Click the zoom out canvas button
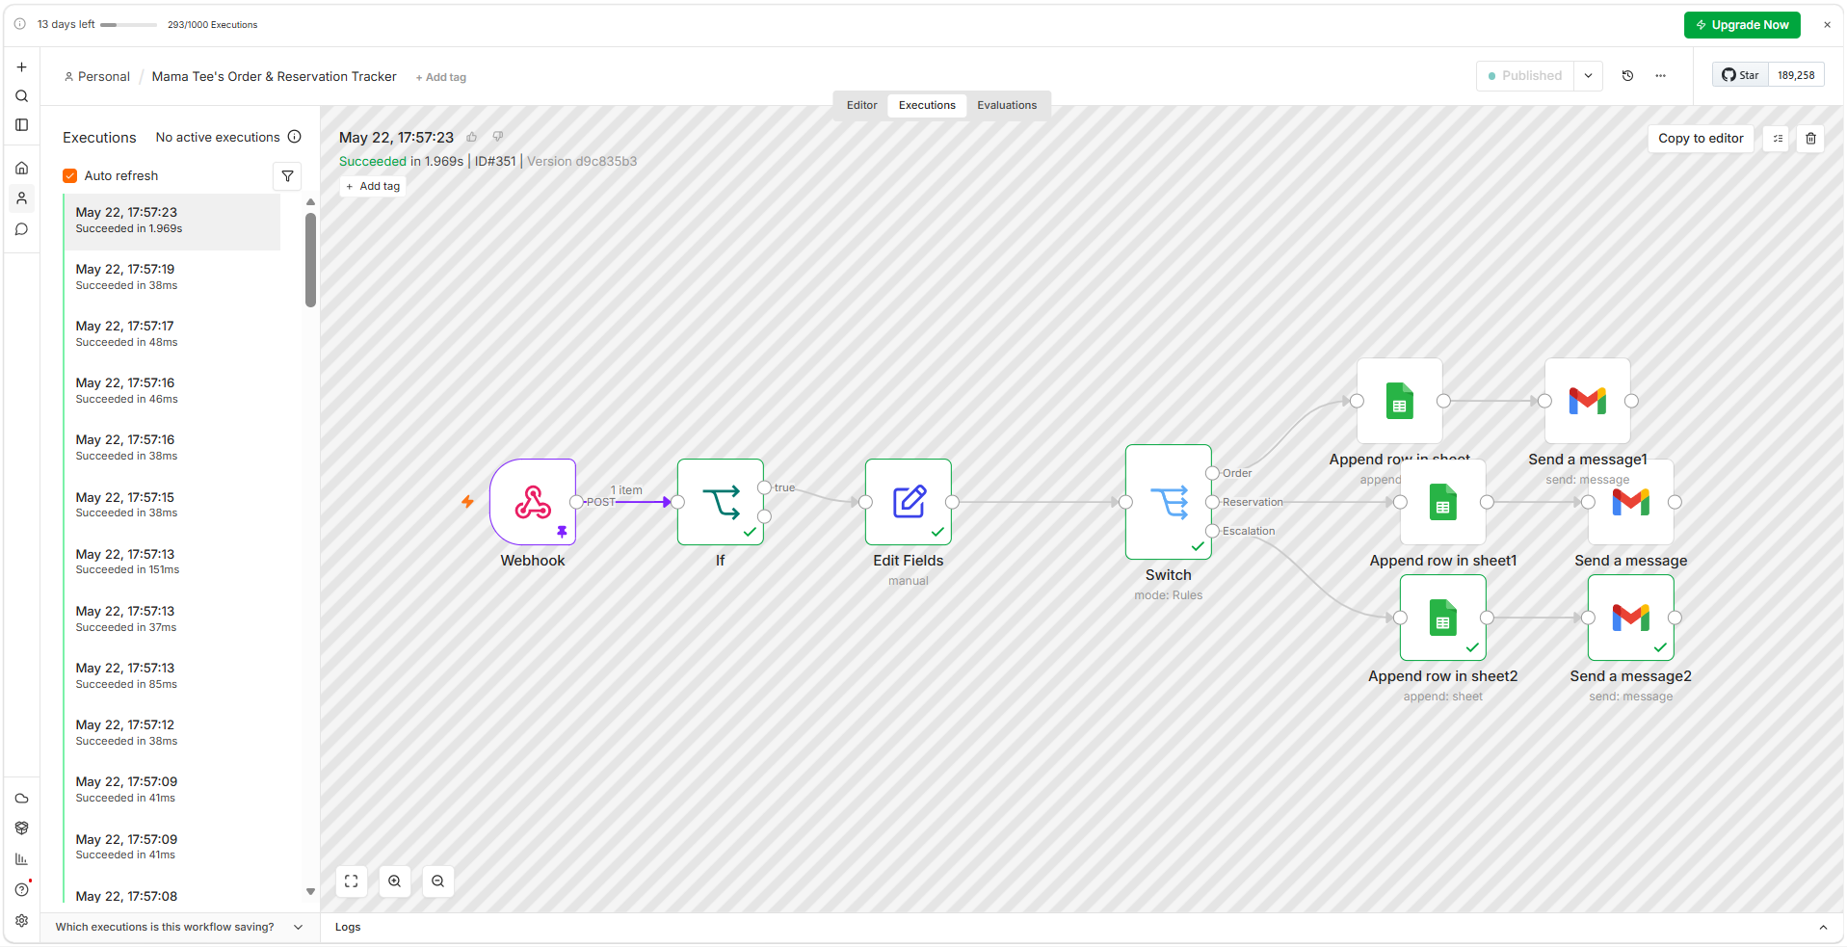 point(438,881)
